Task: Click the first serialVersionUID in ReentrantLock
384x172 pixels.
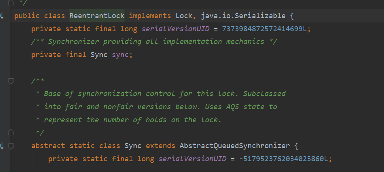Action: tap(175, 29)
